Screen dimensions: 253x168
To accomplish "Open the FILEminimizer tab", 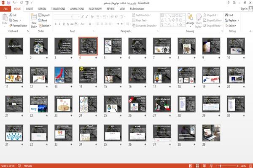I will tap(137, 9).
